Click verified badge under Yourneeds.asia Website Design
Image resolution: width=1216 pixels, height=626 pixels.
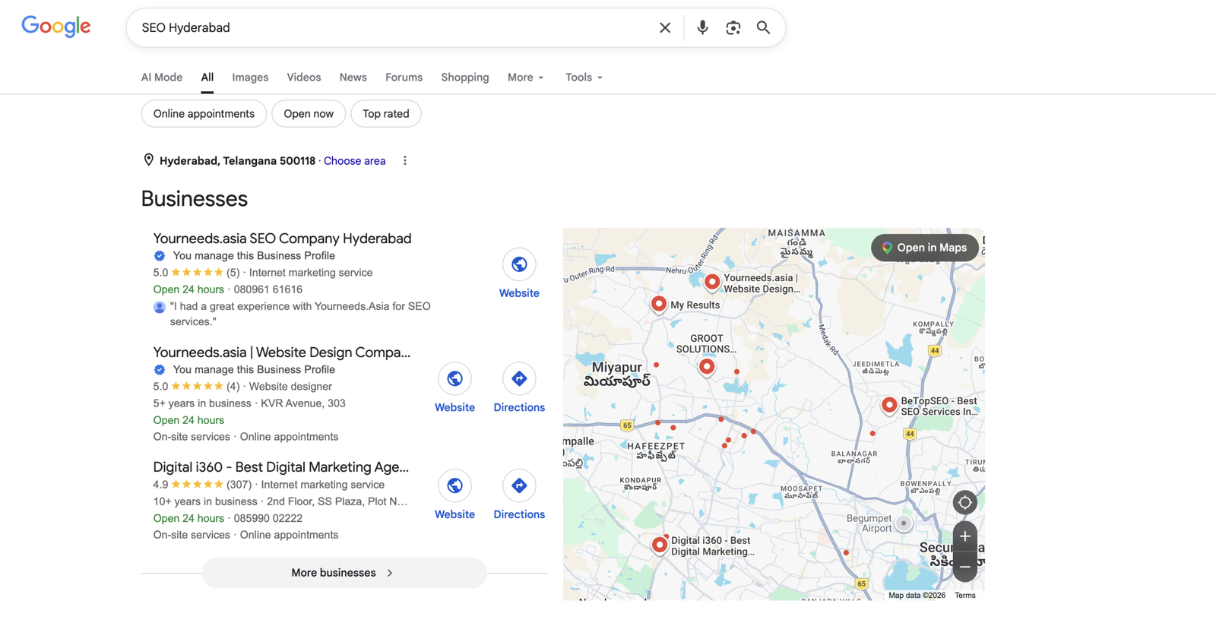pos(160,370)
